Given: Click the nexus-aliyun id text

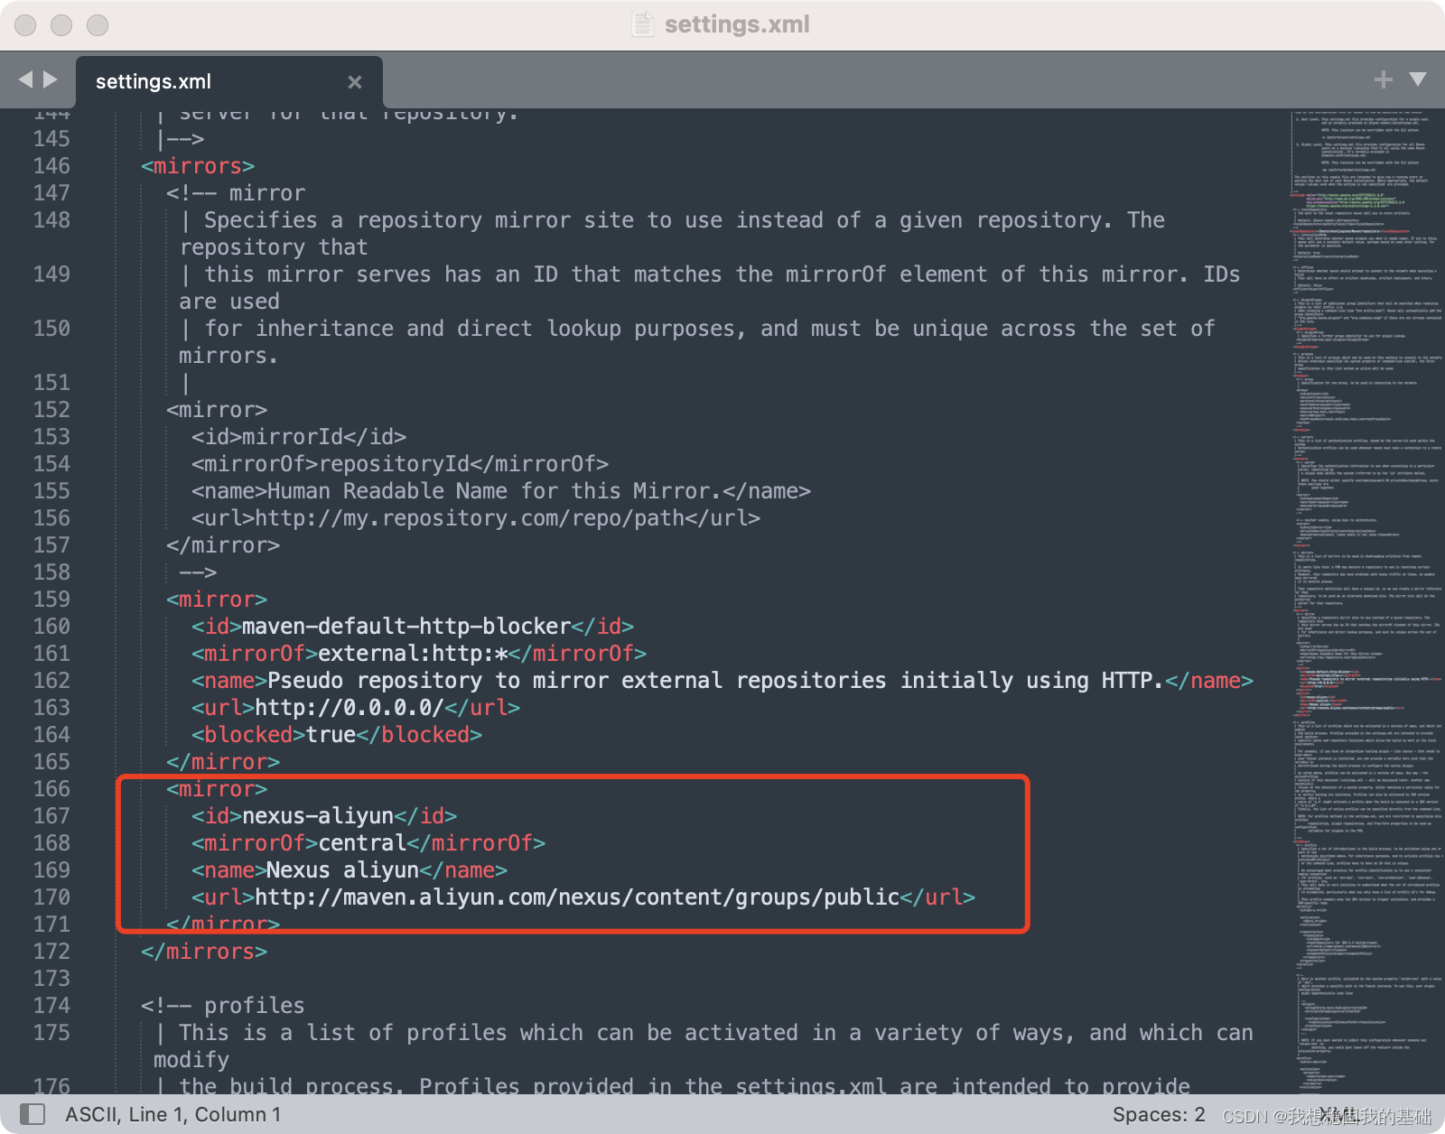Looking at the screenshot, I should coord(318,816).
